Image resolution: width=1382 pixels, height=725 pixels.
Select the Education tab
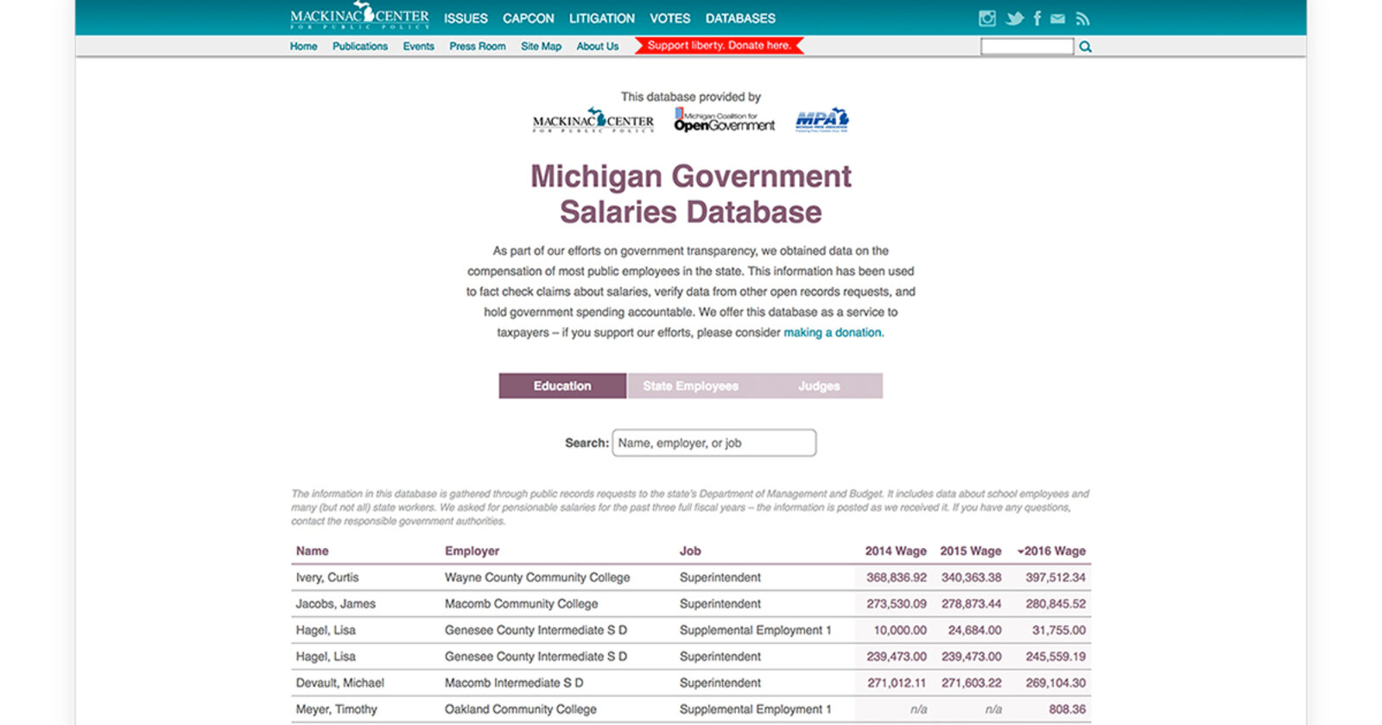coord(562,386)
